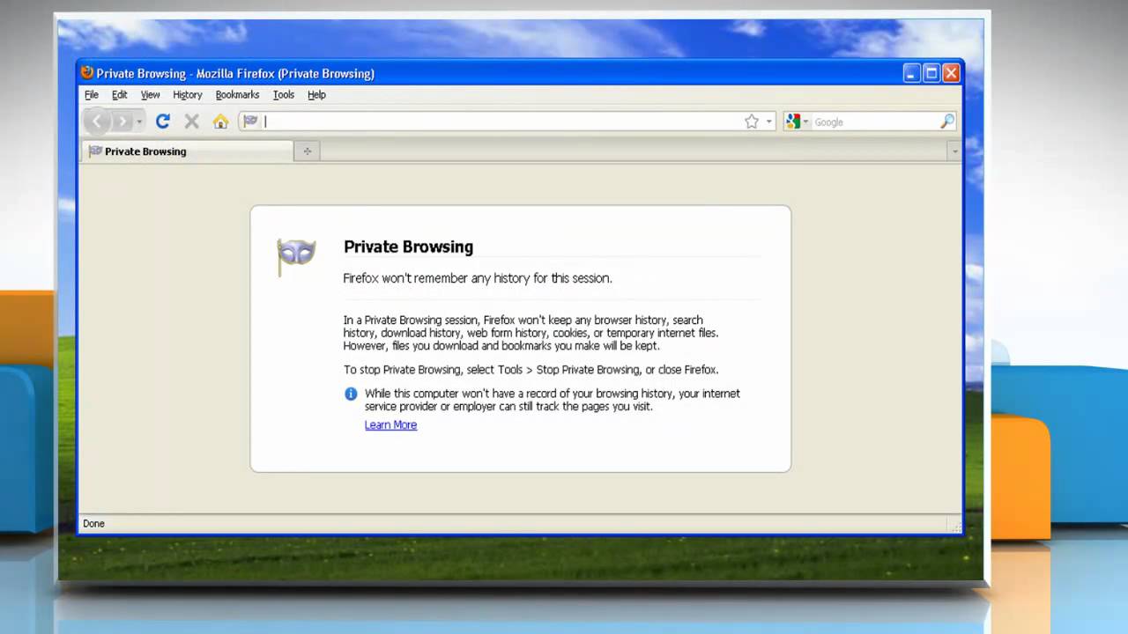Screen dimensions: 1128x634
Task: Click the Back navigation arrow
Action: pyautogui.click(x=97, y=122)
